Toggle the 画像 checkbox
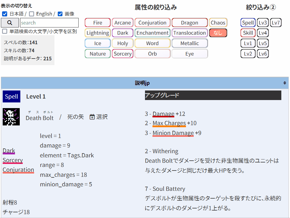Image resolution: width=290 pixels, height=218 pixels. click(60, 14)
